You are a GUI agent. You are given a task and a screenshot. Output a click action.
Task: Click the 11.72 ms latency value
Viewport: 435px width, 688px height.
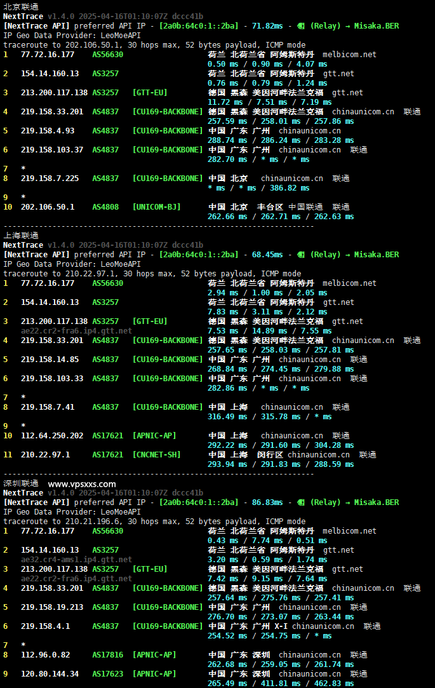pos(225,102)
